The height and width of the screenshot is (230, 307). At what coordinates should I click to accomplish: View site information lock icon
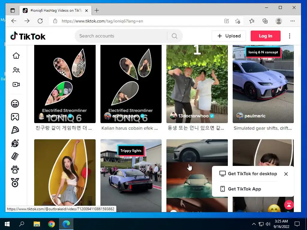click(55, 21)
